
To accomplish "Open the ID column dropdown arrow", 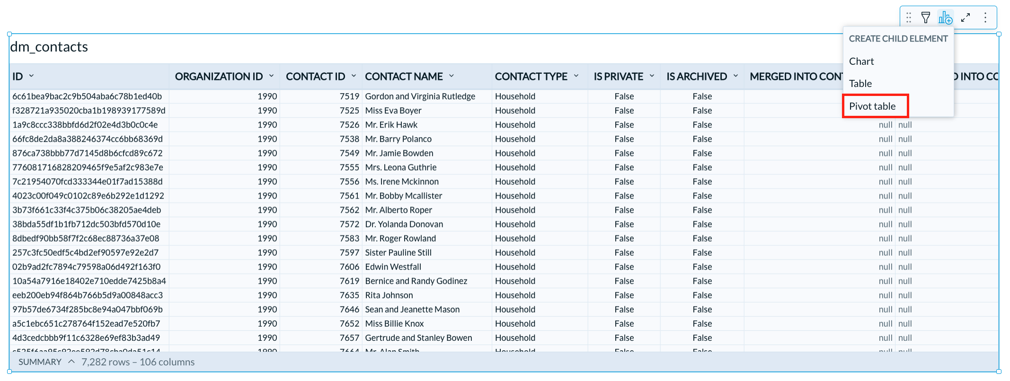I will [31, 76].
